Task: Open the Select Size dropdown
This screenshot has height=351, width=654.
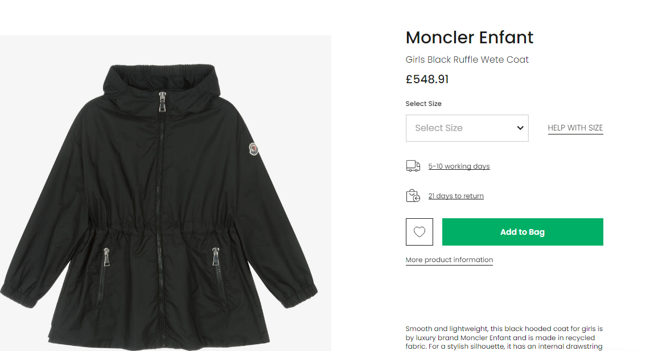Action: click(467, 128)
